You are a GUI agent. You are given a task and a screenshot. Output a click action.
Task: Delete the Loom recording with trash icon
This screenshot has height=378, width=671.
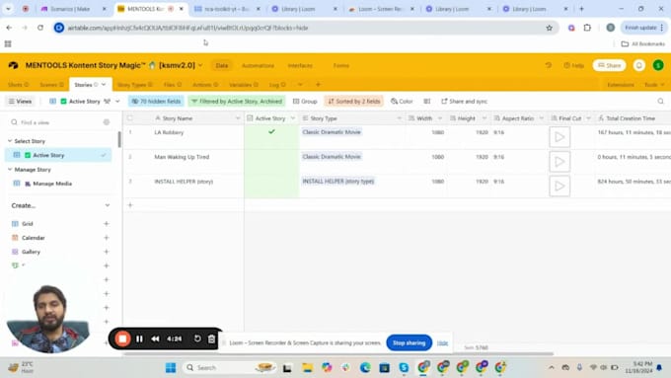tap(211, 340)
